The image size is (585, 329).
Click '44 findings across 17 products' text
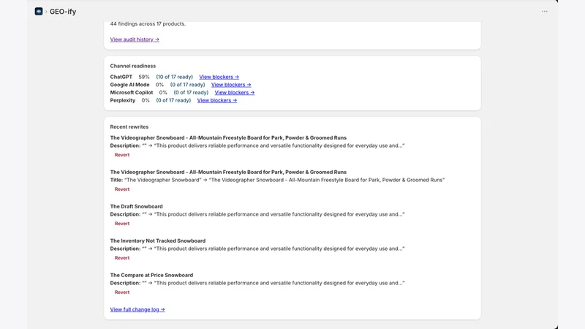click(x=148, y=24)
